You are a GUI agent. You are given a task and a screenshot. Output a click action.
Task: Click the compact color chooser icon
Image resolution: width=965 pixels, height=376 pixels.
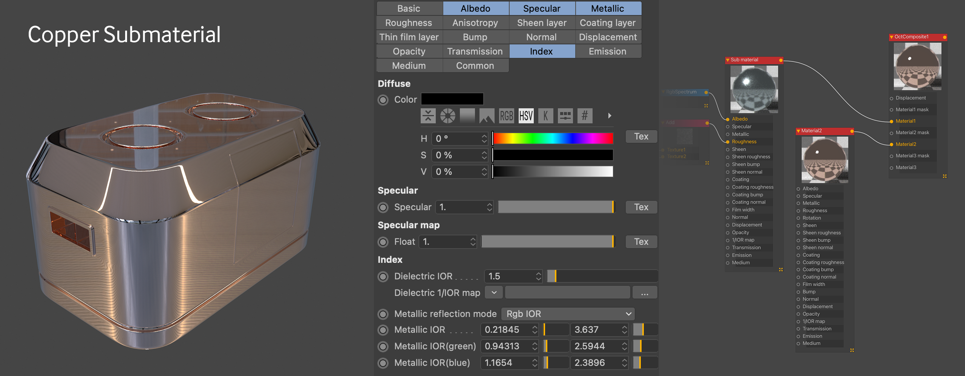click(428, 116)
